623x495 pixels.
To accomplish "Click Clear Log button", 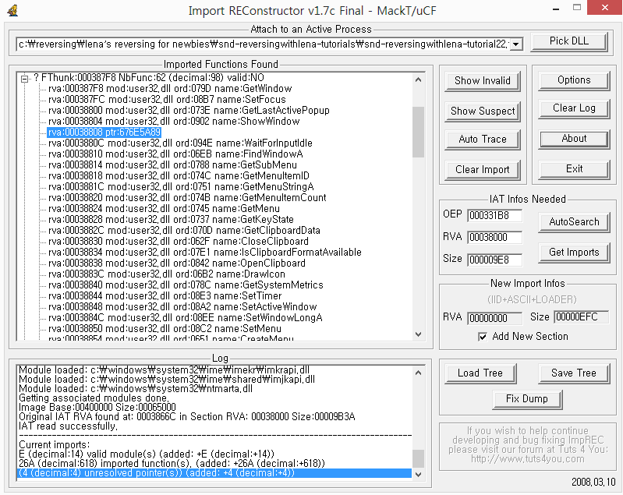I will point(574,108).
